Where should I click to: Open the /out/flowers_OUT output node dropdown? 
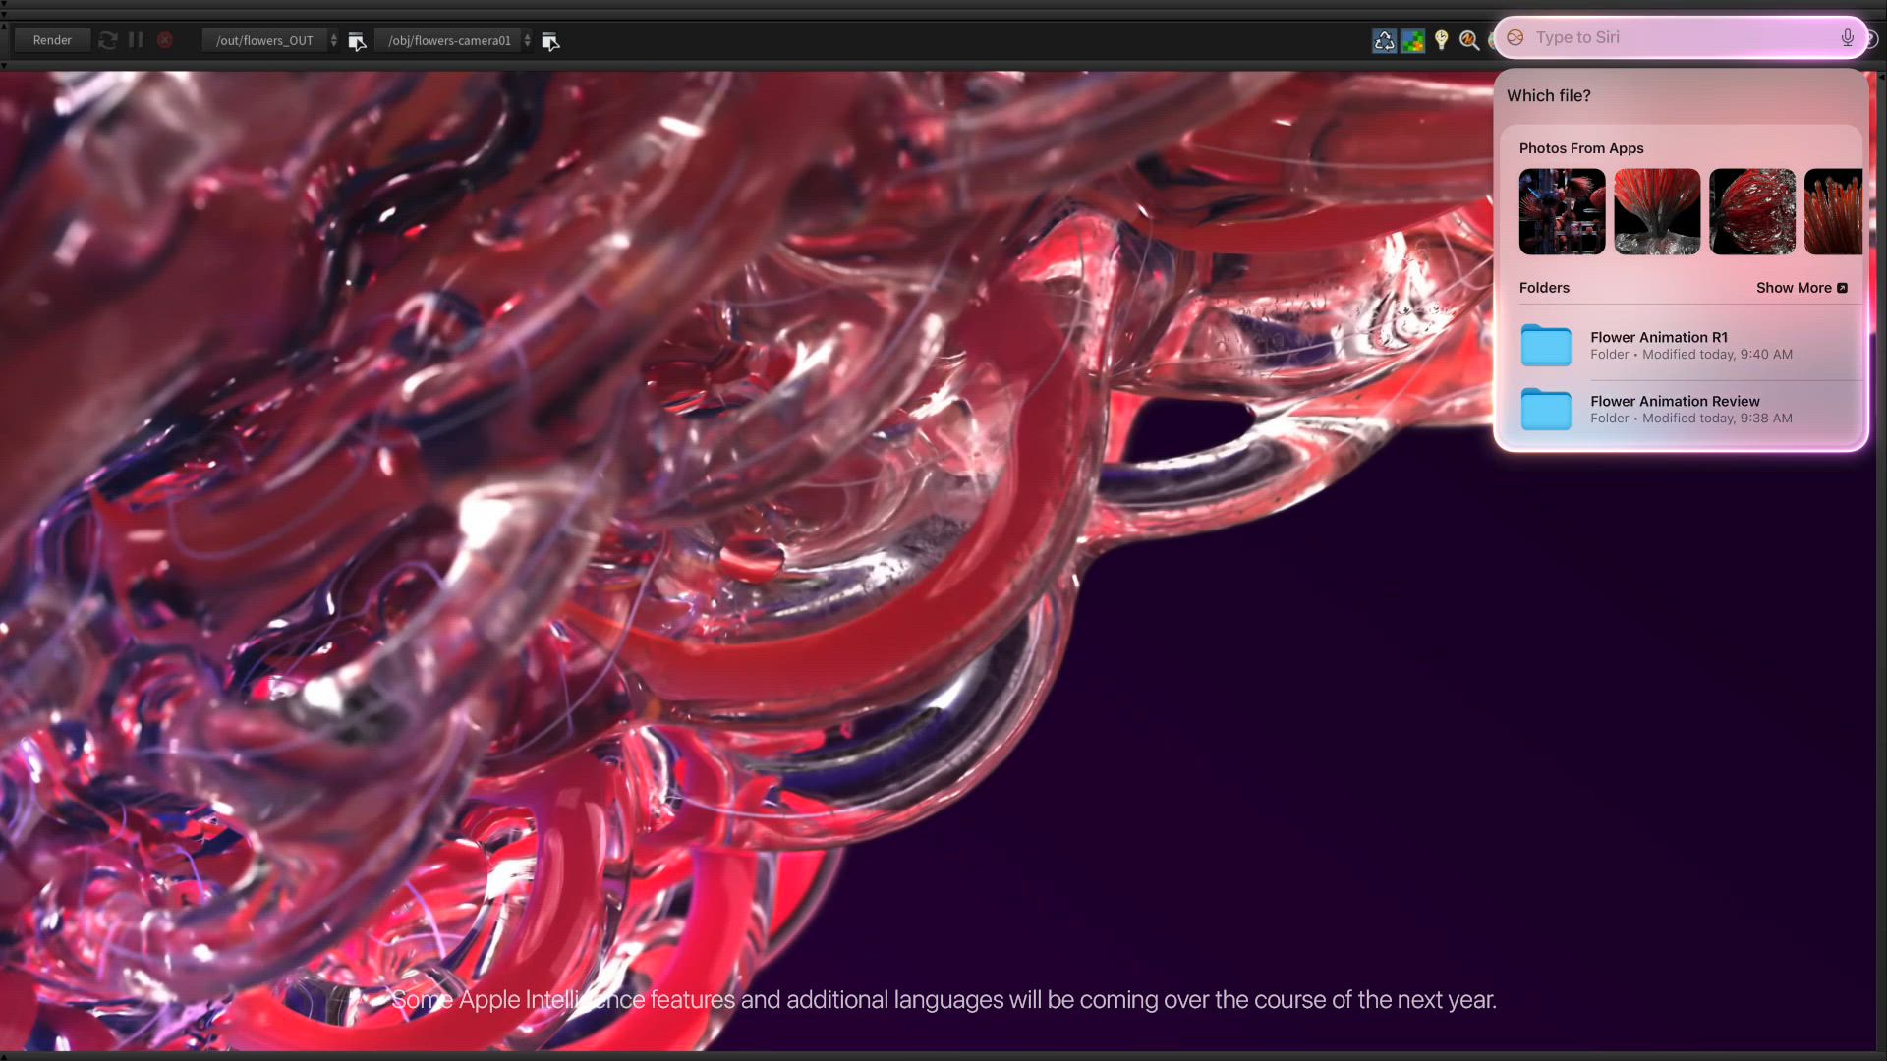[x=264, y=40]
